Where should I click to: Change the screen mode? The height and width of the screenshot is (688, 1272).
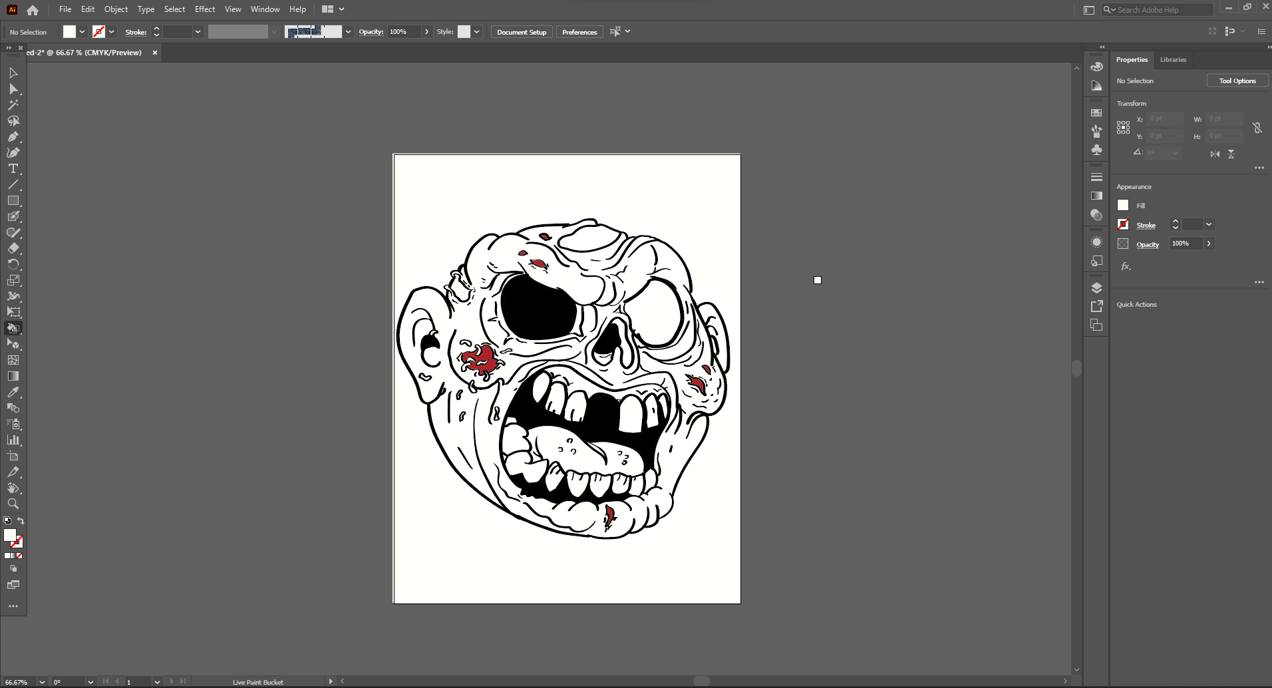pos(13,585)
